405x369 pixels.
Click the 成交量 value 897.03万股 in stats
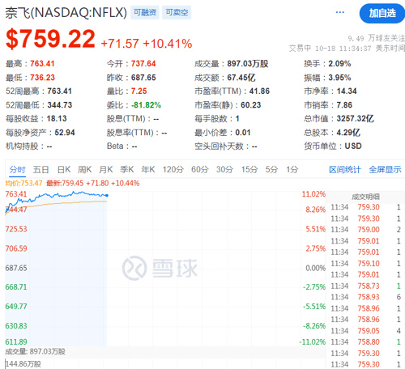point(248,64)
